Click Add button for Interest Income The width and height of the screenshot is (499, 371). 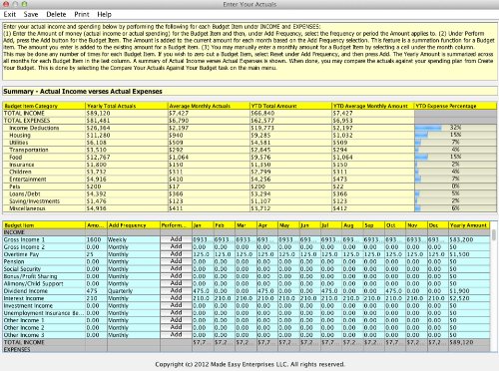click(176, 298)
